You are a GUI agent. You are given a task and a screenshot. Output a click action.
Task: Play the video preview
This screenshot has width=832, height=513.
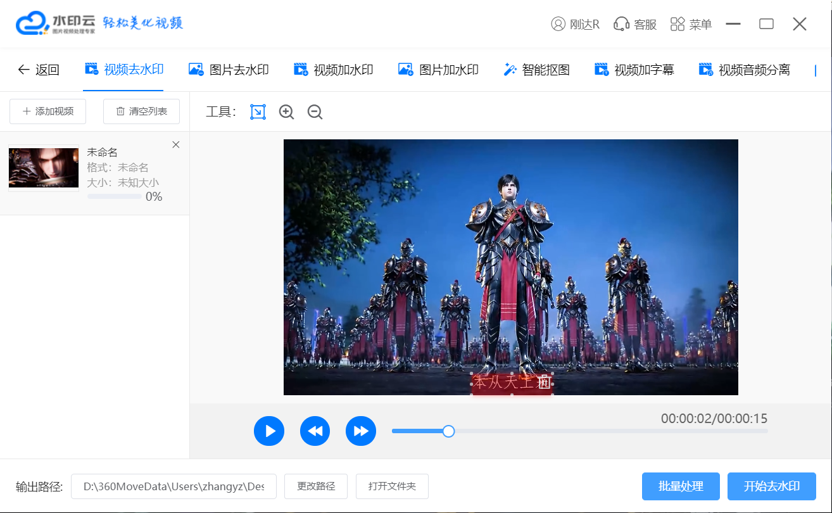(x=269, y=431)
